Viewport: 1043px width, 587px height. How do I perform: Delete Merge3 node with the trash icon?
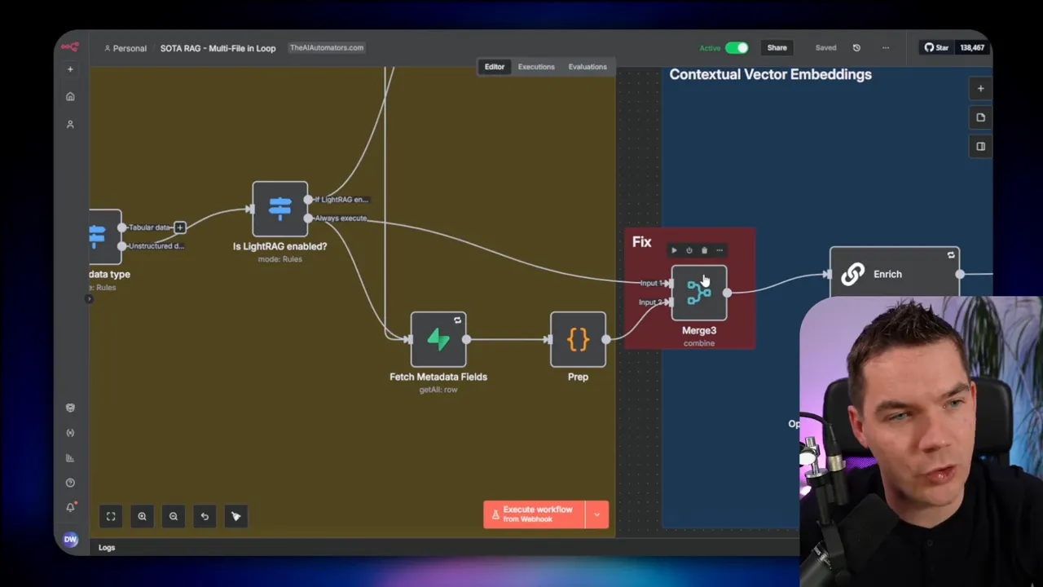tap(704, 250)
